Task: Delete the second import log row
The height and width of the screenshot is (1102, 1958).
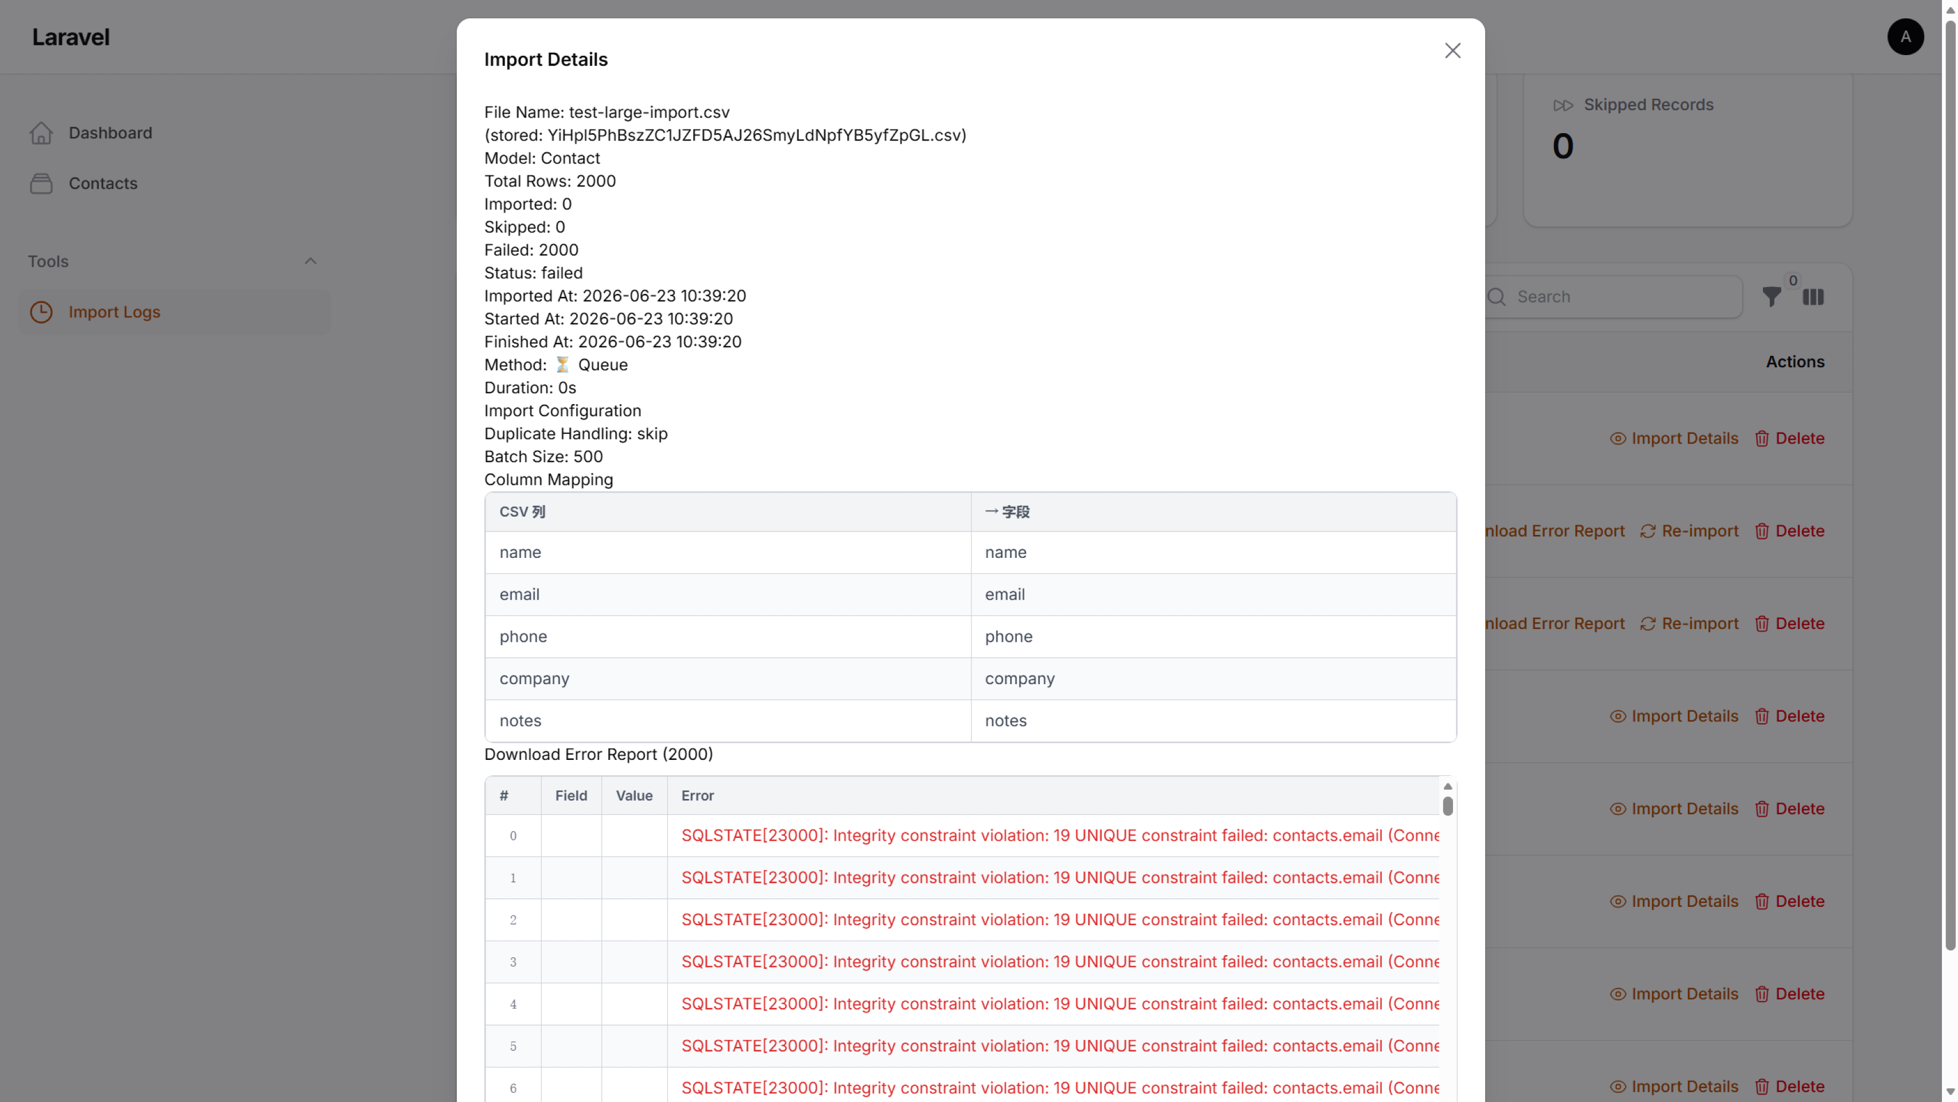Action: coord(1789,531)
